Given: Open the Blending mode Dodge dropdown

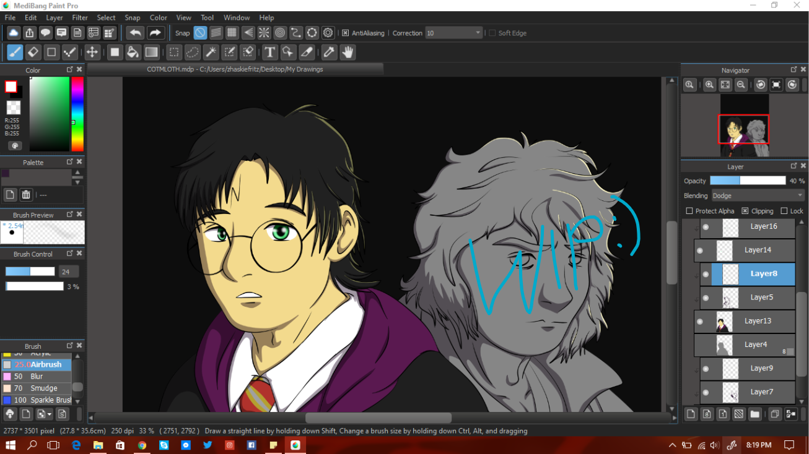Looking at the screenshot, I should pyautogui.click(x=758, y=195).
